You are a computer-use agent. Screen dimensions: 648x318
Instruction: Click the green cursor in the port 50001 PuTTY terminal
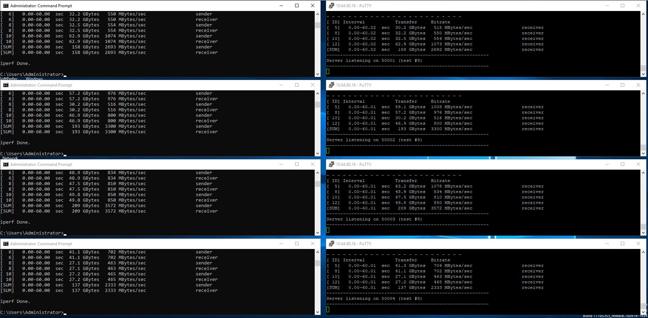(328, 71)
